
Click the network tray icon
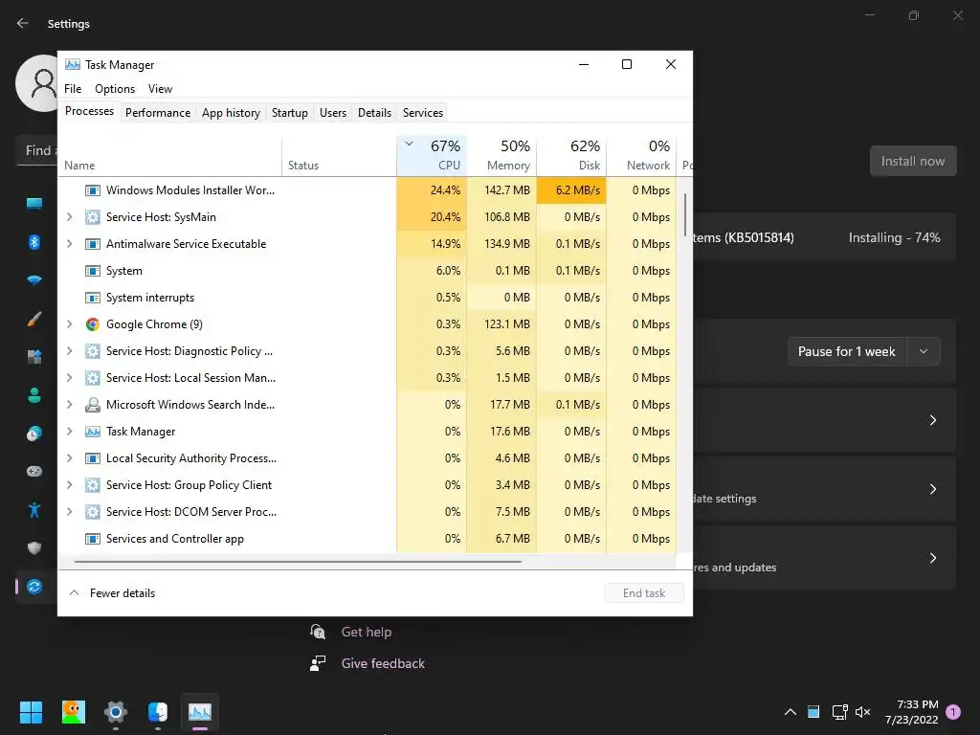(839, 712)
